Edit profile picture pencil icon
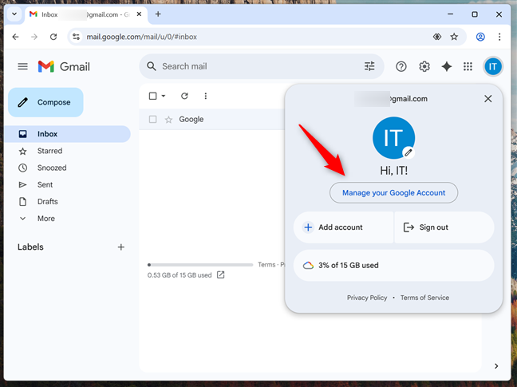 408,152
